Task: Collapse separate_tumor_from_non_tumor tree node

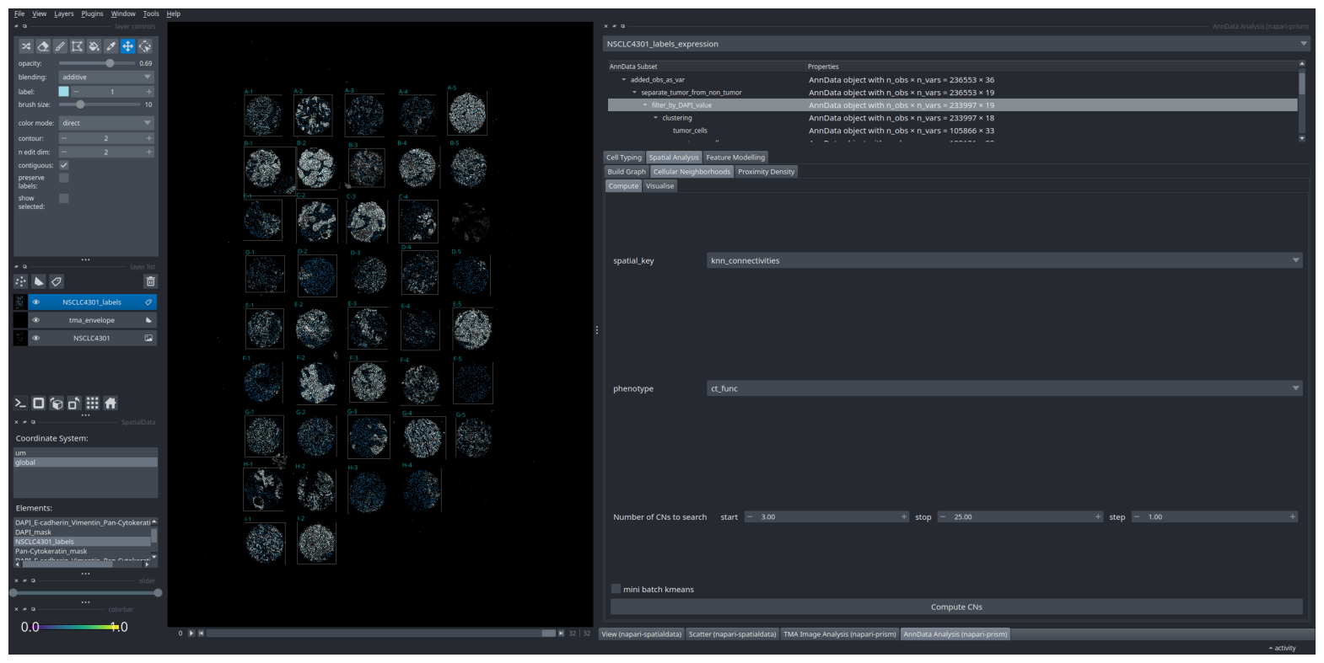Action: pyautogui.click(x=635, y=93)
